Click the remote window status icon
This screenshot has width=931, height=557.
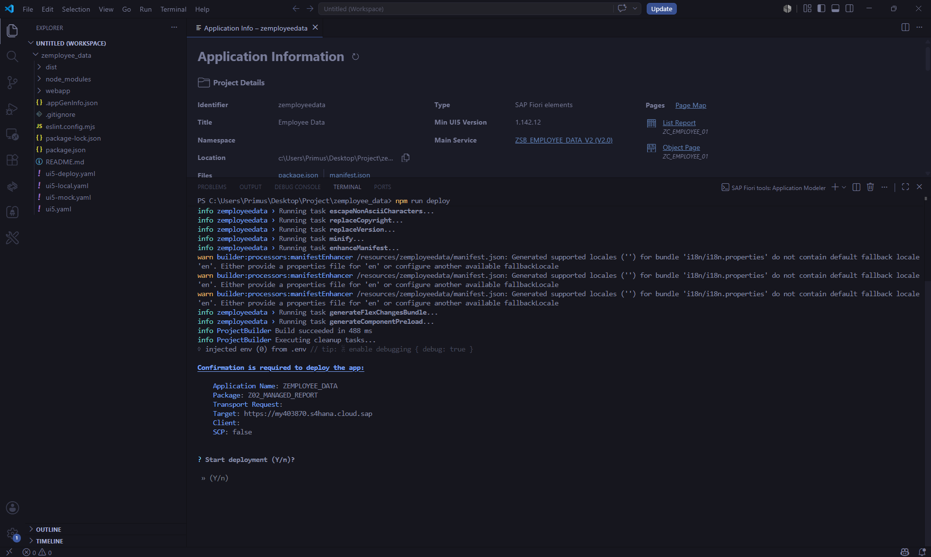pos(9,552)
